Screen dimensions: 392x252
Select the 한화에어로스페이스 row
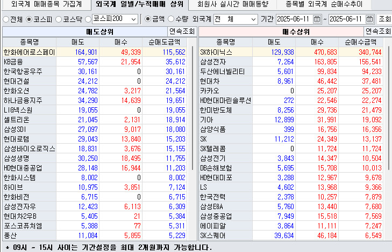(95, 52)
